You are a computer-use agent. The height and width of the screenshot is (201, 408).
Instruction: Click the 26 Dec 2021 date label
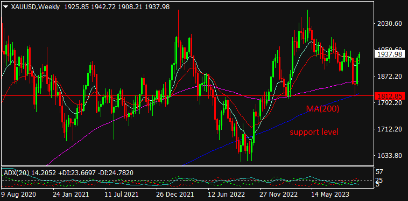[x=175, y=195]
